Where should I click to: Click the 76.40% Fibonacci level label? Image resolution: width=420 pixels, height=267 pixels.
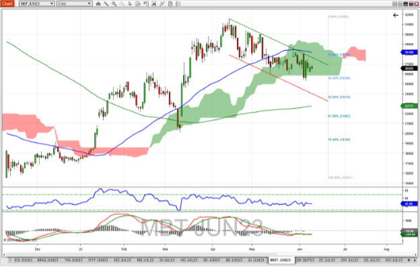[x=339, y=140]
